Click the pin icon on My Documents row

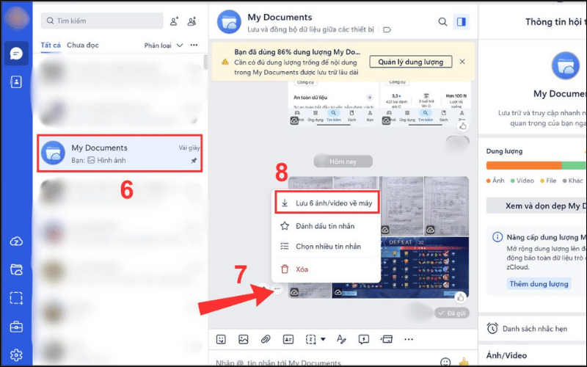[x=194, y=161]
